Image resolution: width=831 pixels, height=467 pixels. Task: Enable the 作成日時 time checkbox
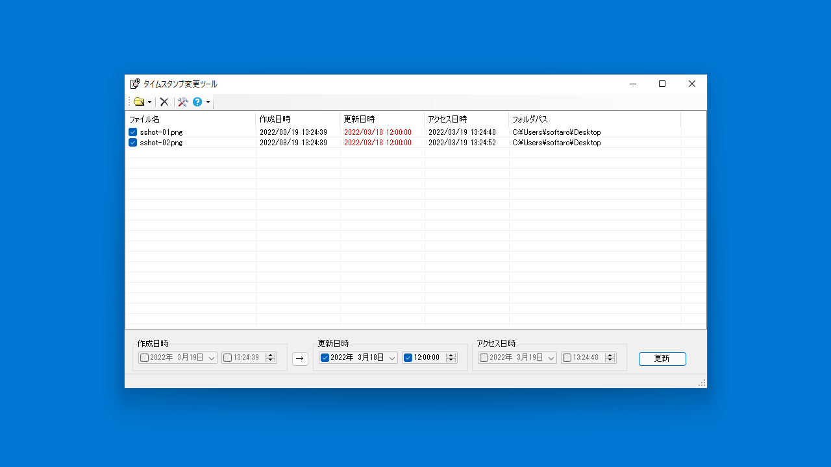pos(227,357)
